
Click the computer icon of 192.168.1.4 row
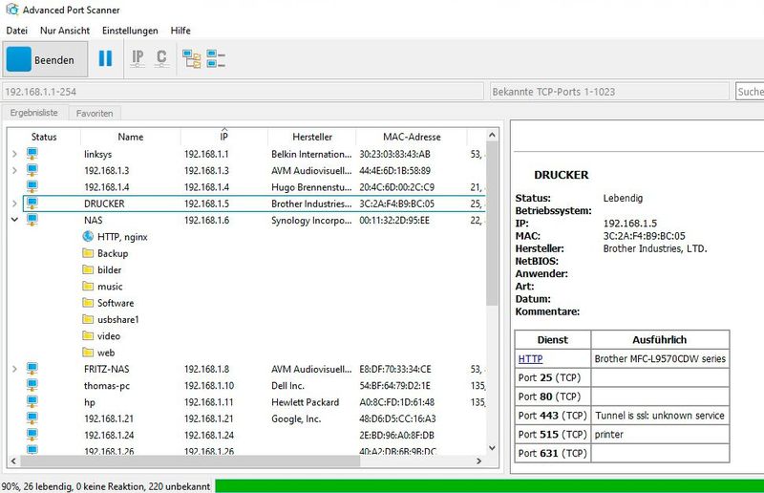pos(32,186)
